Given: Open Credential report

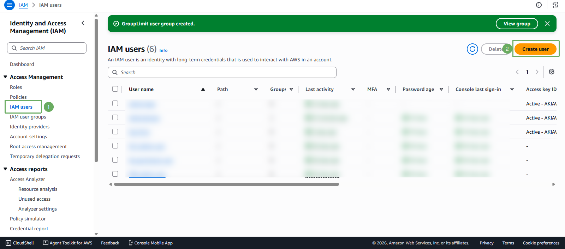Looking at the screenshot, I should click(29, 229).
